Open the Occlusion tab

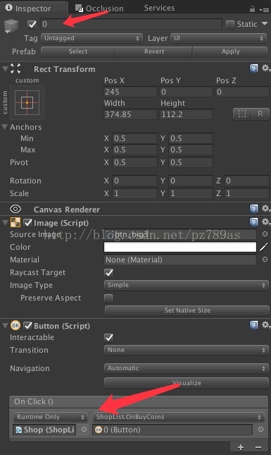(99, 8)
